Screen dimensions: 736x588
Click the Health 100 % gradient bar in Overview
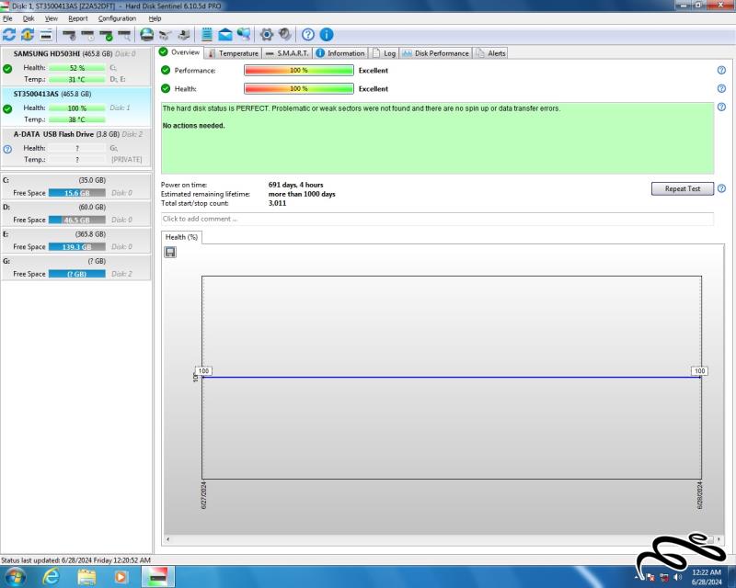pos(299,88)
